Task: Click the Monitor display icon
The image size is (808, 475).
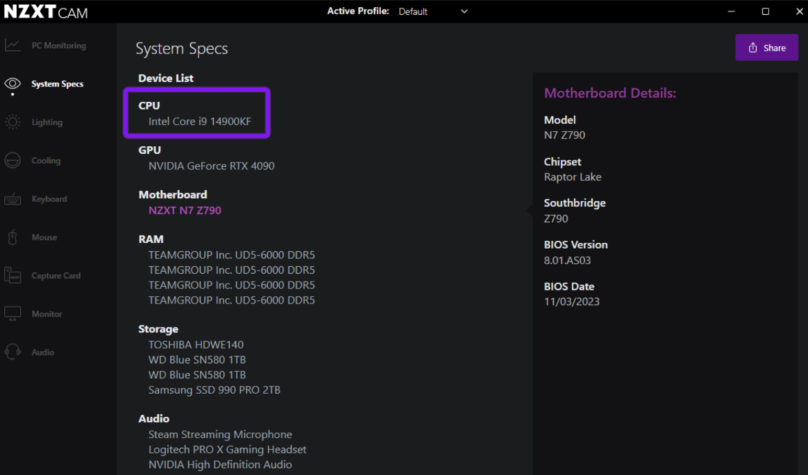Action: pos(13,314)
